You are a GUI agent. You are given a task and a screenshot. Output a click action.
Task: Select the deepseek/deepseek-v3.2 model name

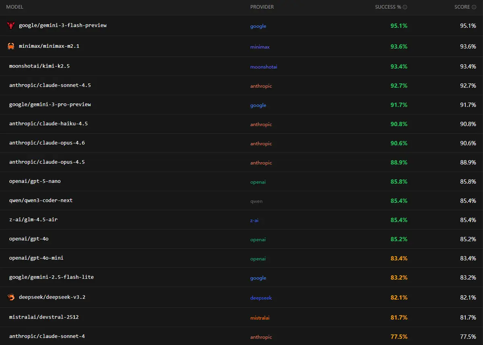(52, 297)
